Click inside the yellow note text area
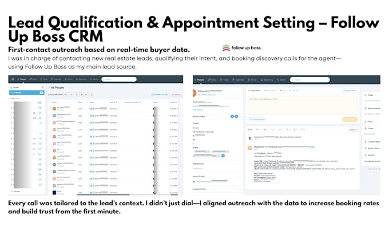 (302, 105)
